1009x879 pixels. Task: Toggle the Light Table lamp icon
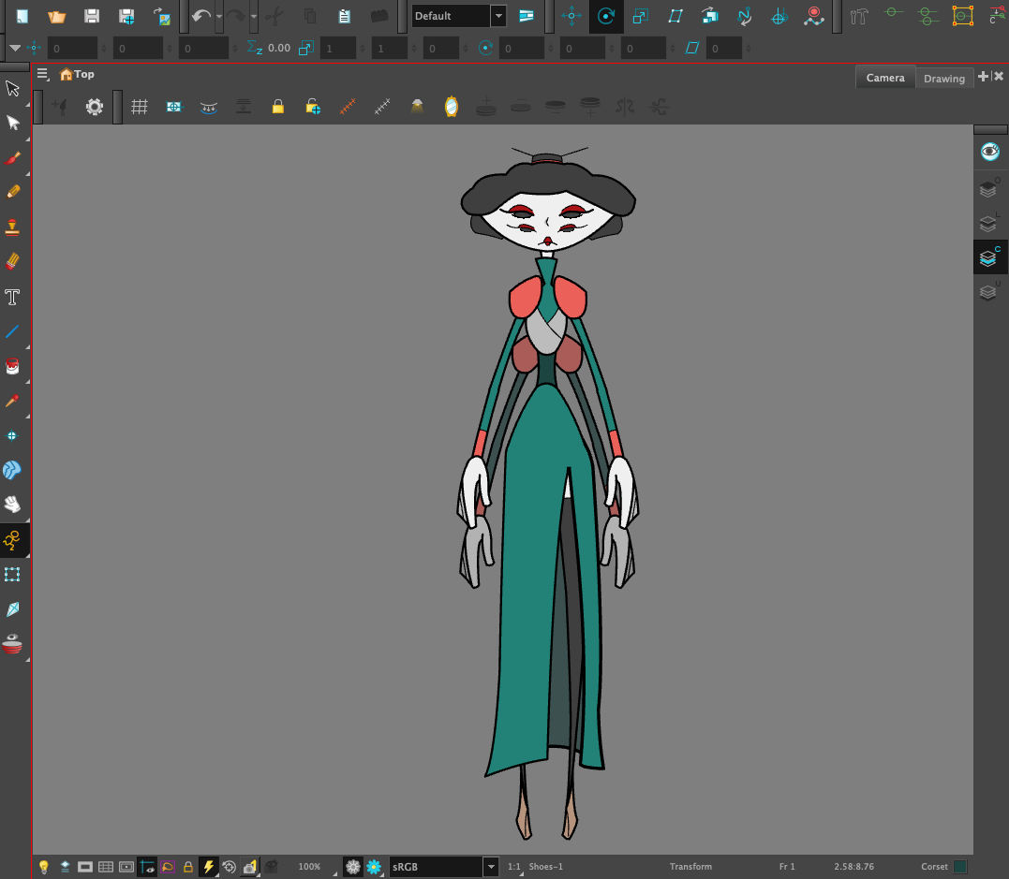tap(417, 106)
